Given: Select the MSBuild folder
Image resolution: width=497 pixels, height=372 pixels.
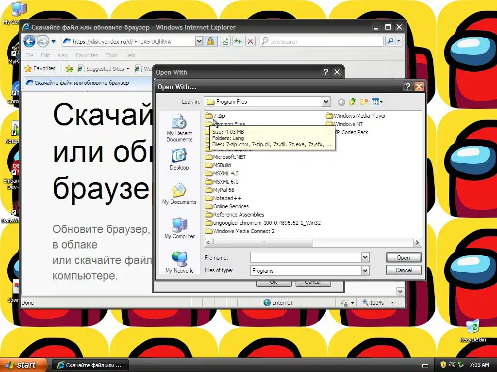Looking at the screenshot, I should tap(218, 165).
